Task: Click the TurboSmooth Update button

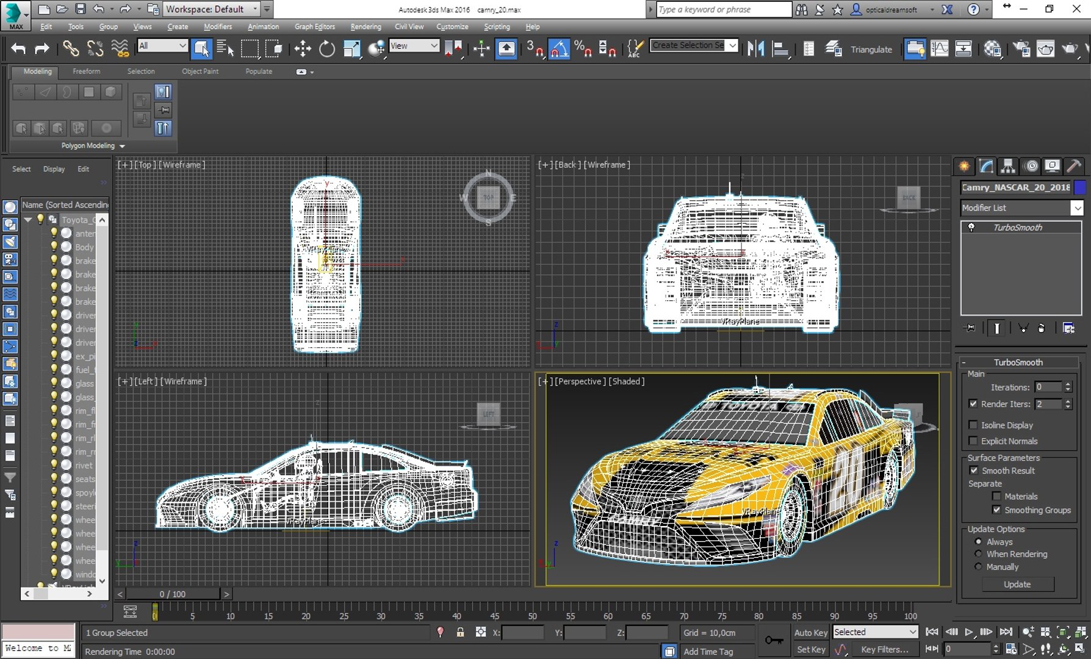Action: point(1017,584)
